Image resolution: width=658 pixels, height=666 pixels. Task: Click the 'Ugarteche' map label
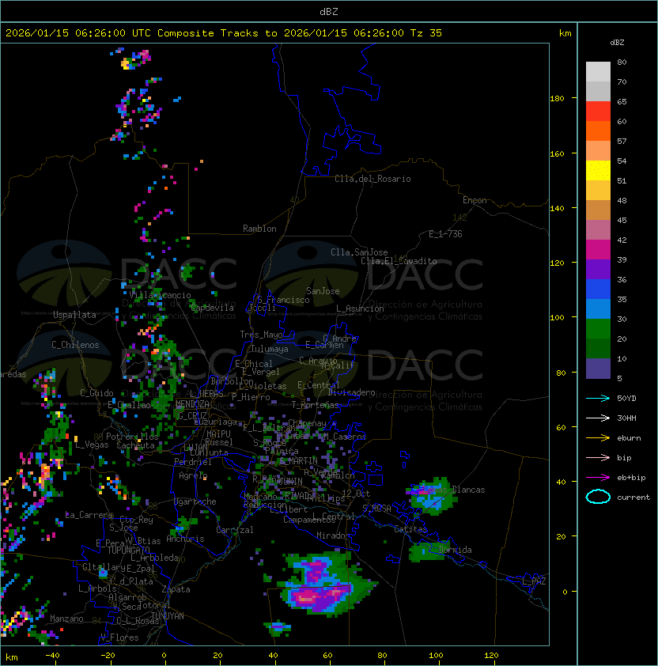195,501
